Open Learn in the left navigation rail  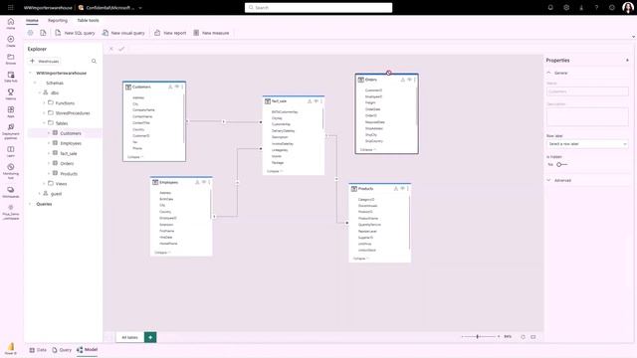click(11, 151)
